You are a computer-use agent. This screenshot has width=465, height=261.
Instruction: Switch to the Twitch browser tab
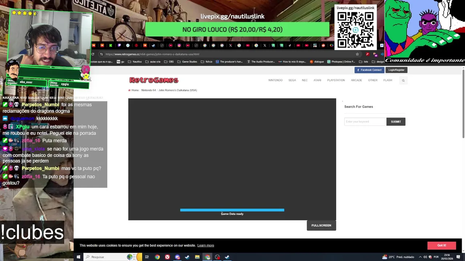(119, 45)
